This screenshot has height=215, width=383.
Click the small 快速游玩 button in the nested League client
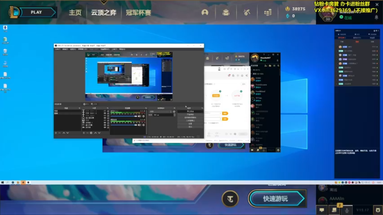tap(231, 145)
